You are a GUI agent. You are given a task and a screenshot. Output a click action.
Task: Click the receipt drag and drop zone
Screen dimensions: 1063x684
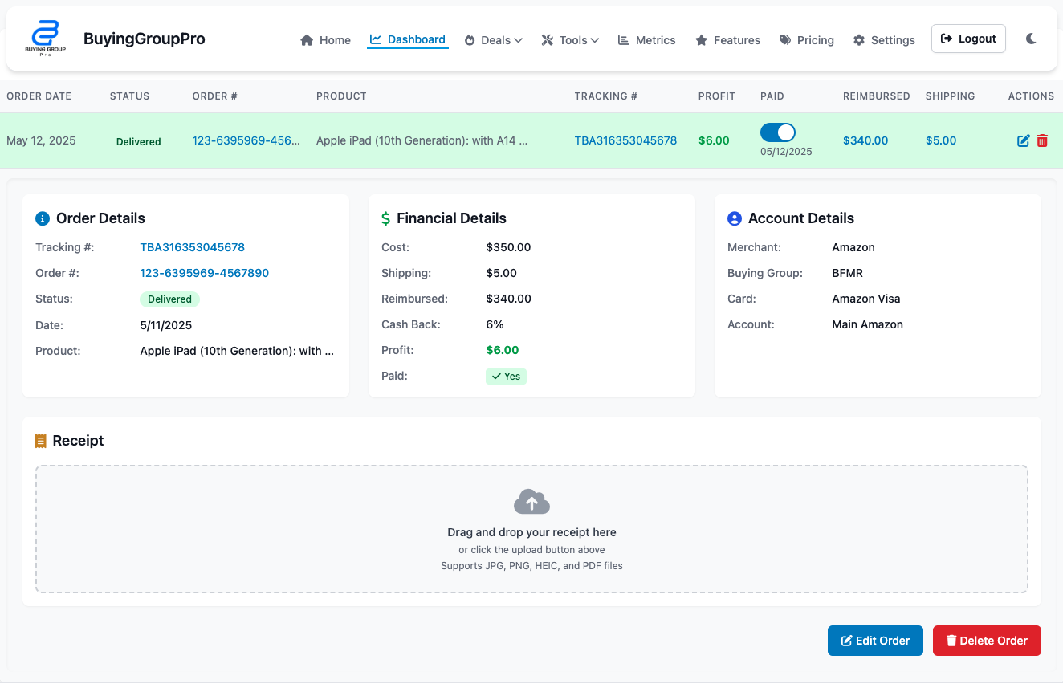click(531, 529)
